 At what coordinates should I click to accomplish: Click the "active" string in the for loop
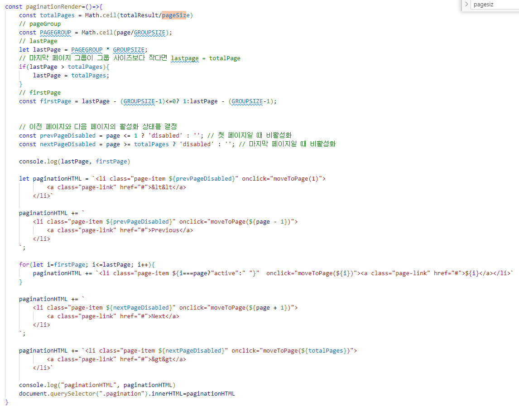tap(225, 273)
